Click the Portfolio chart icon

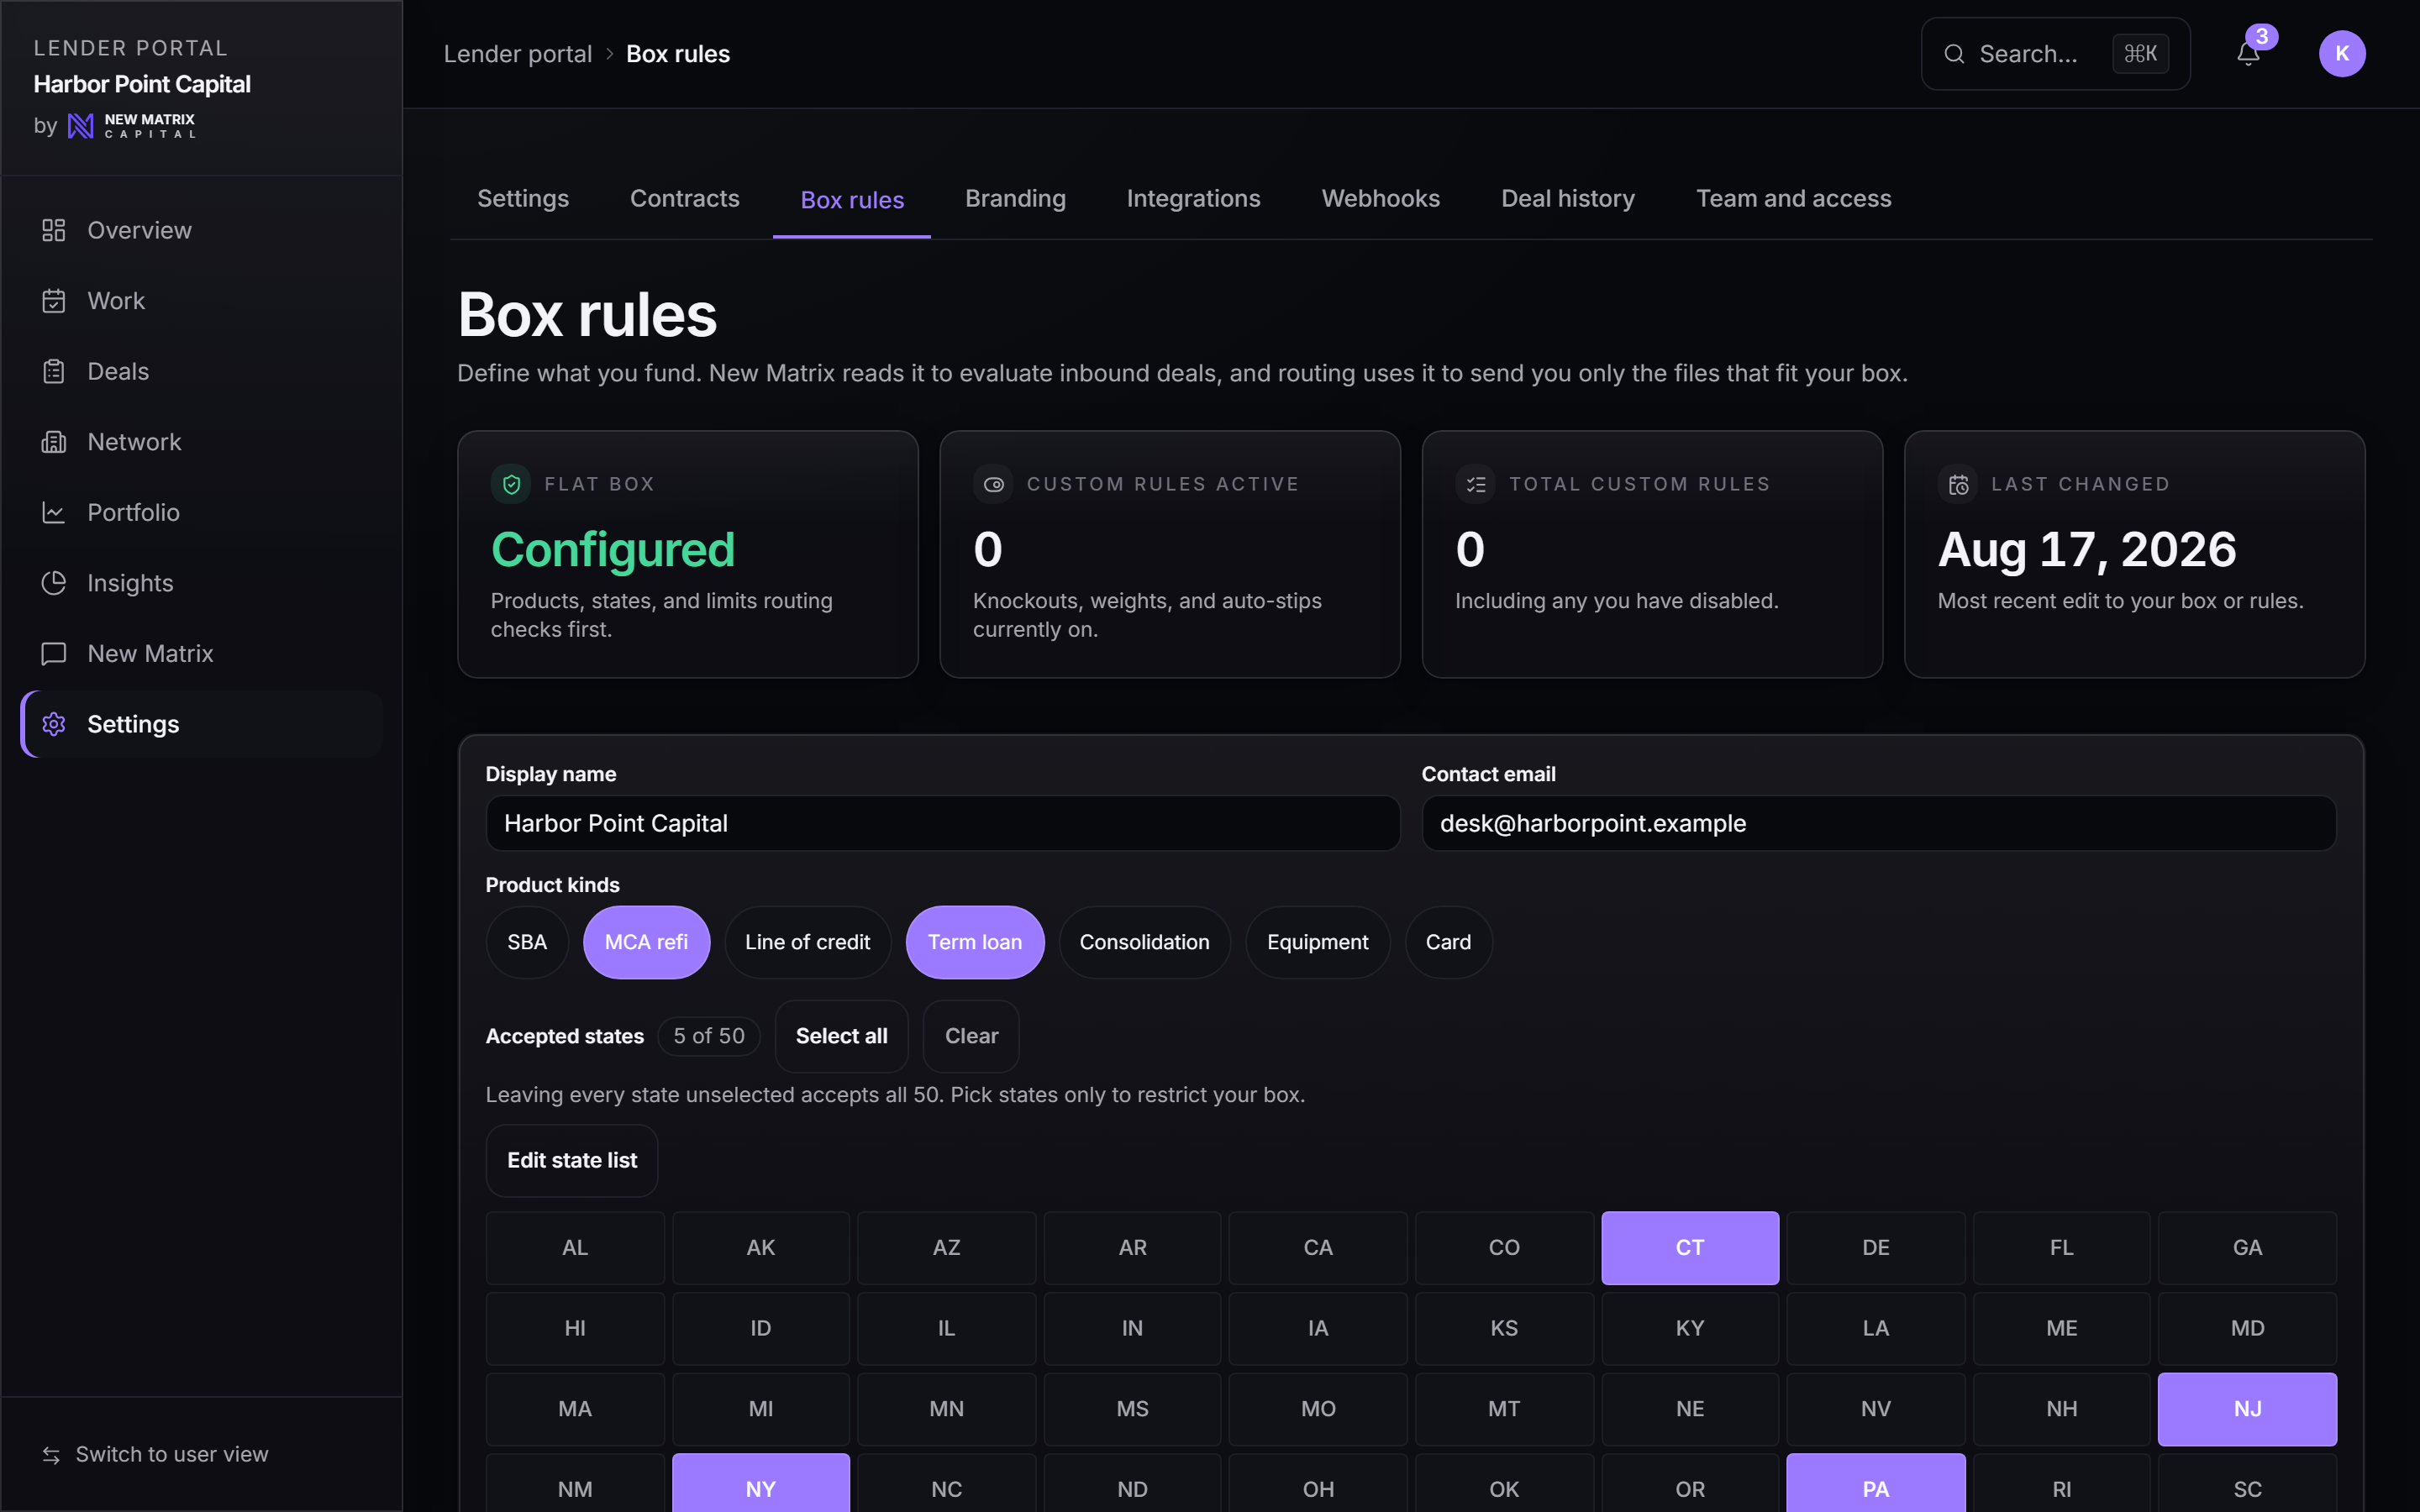coord(54,512)
